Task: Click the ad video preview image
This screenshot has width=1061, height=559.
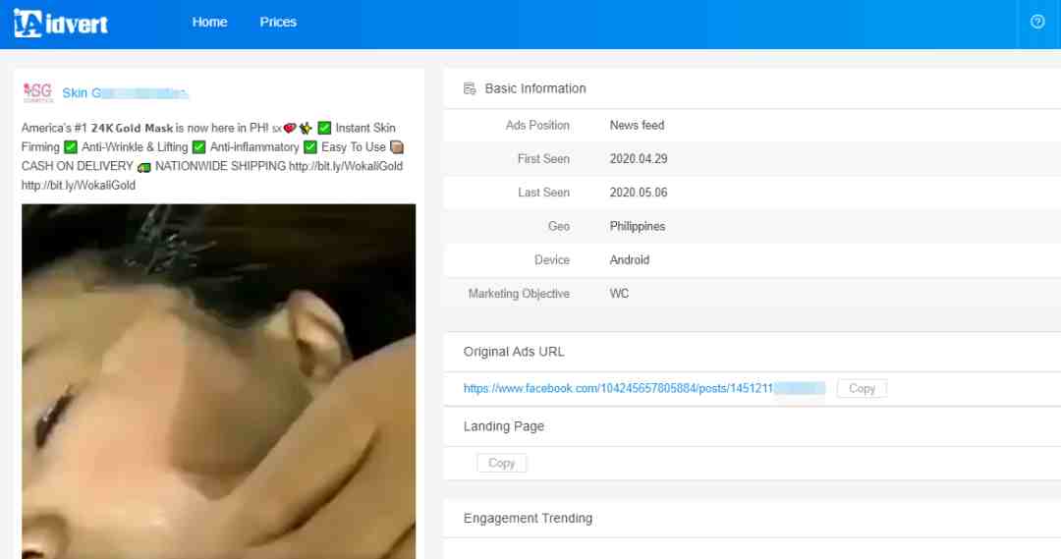Action: point(218,381)
